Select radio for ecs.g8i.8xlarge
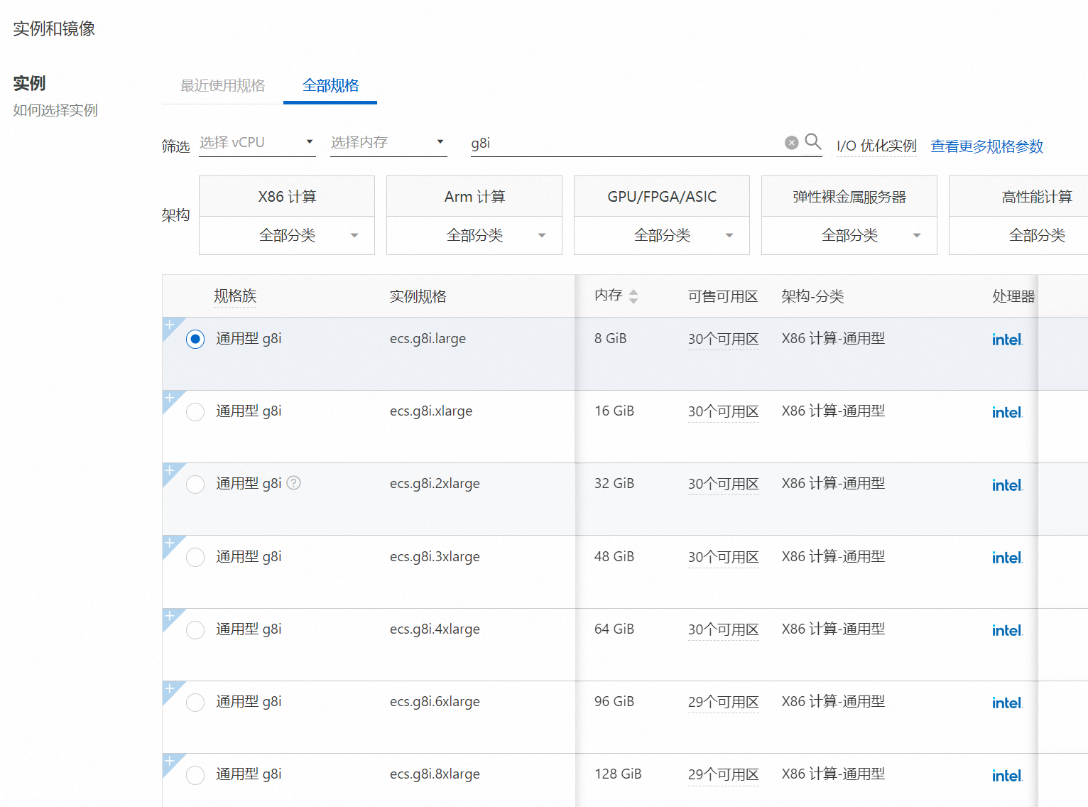 pyautogui.click(x=195, y=775)
